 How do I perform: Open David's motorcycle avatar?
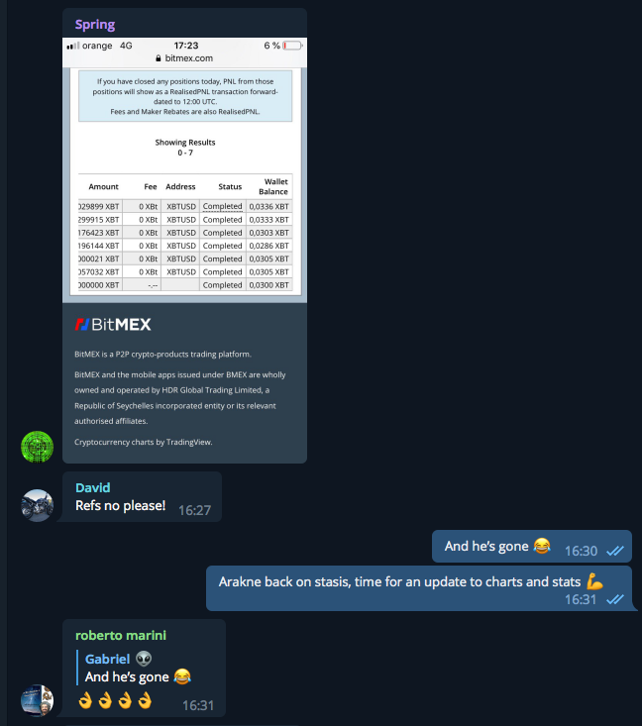click(37, 505)
